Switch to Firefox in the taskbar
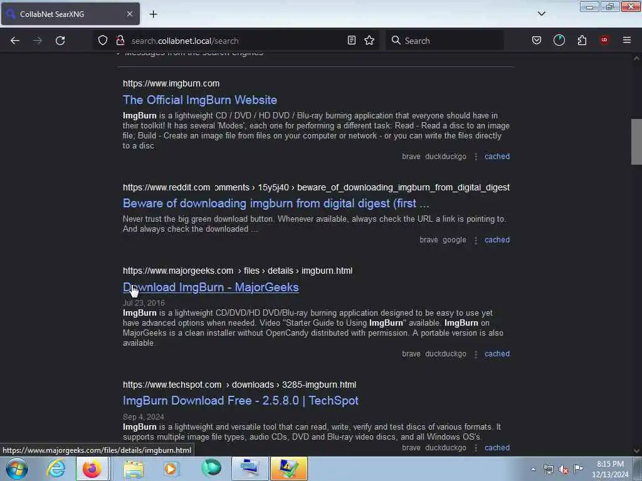 click(92, 468)
